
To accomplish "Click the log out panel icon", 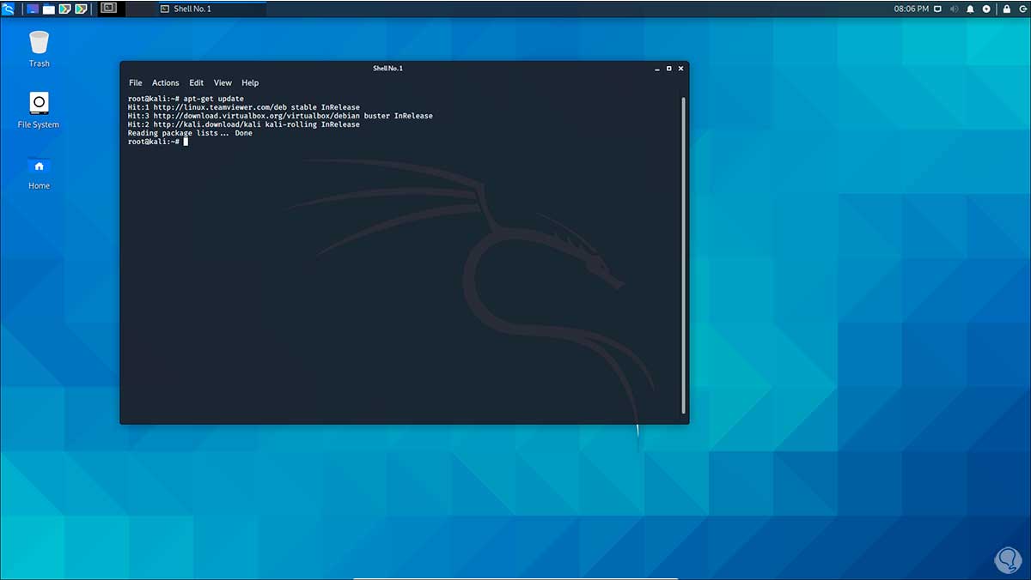I will point(1022,9).
